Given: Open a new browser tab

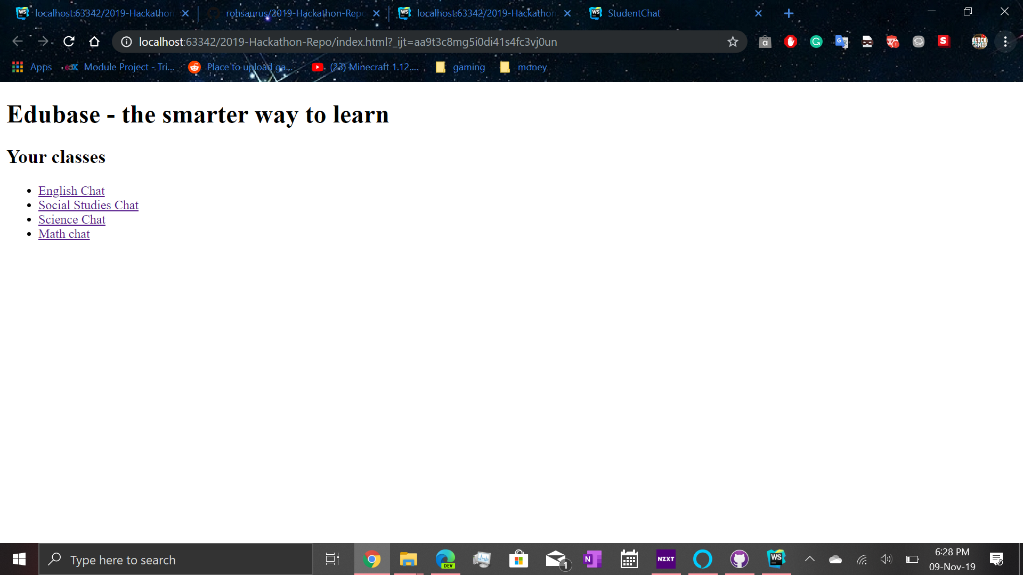Looking at the screenshot, I should (789, 13).
